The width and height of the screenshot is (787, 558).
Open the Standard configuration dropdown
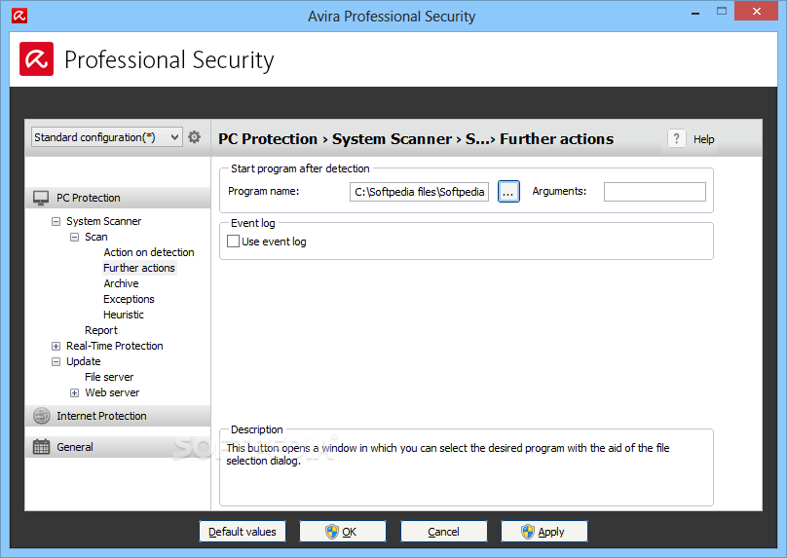[106, 137]
